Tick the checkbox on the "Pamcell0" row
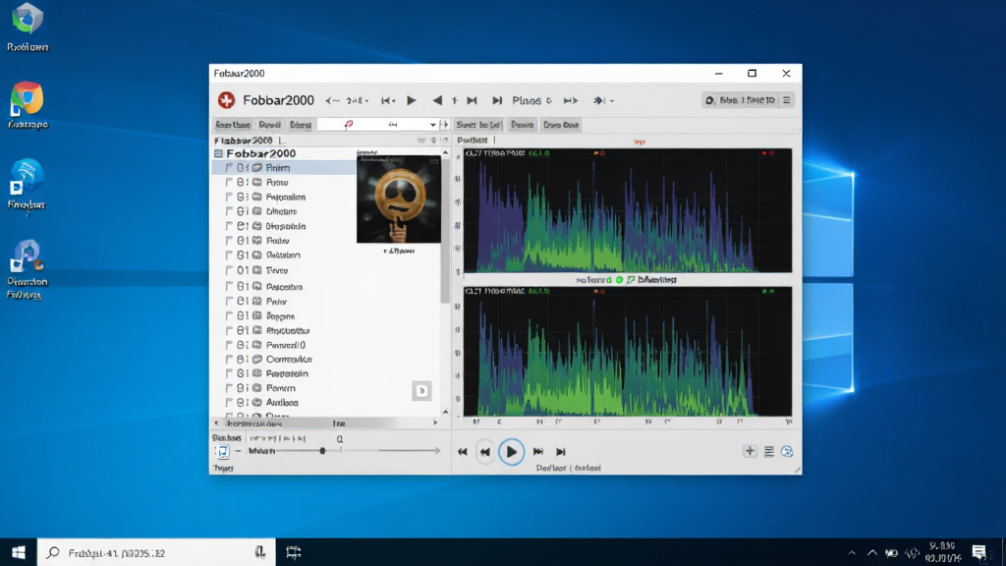This screenshot has height=566, width=1006. [x=229, y=345]
